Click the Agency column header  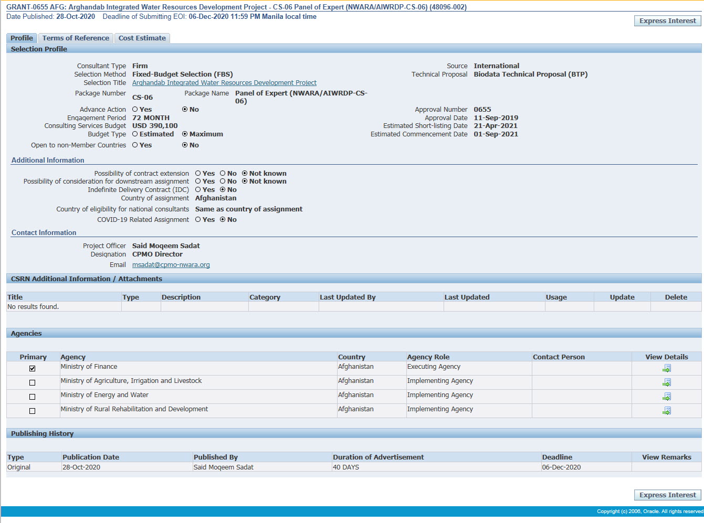(x=73, y=357)
